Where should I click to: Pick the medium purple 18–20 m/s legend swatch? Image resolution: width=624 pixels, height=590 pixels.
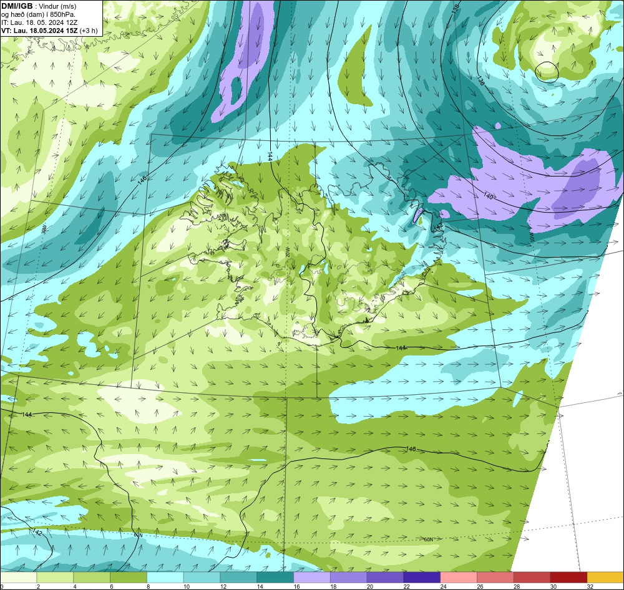pyautogui.click(x=349, y=578)
